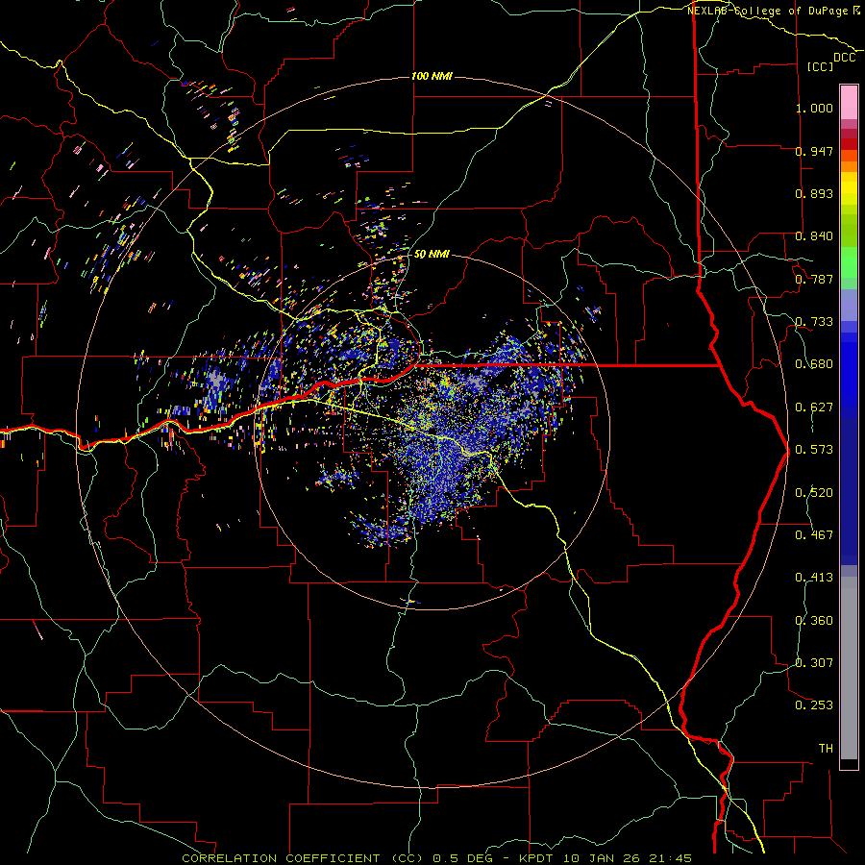Click the gray segment of the color bar
Image resolution: width=865 pixels, height=865 pixels.
(849, 668)
